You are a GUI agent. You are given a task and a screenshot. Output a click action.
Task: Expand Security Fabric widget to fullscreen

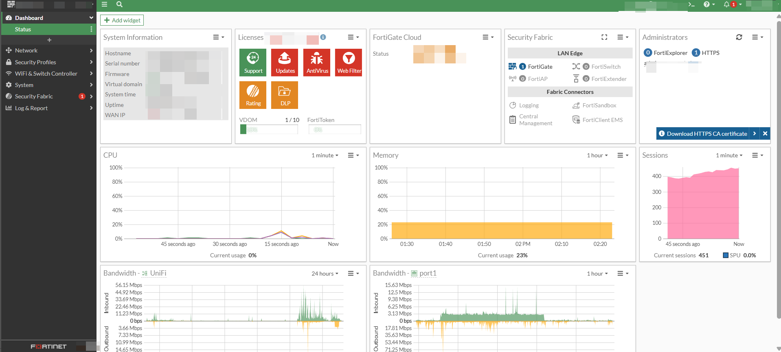coord(604,37)
